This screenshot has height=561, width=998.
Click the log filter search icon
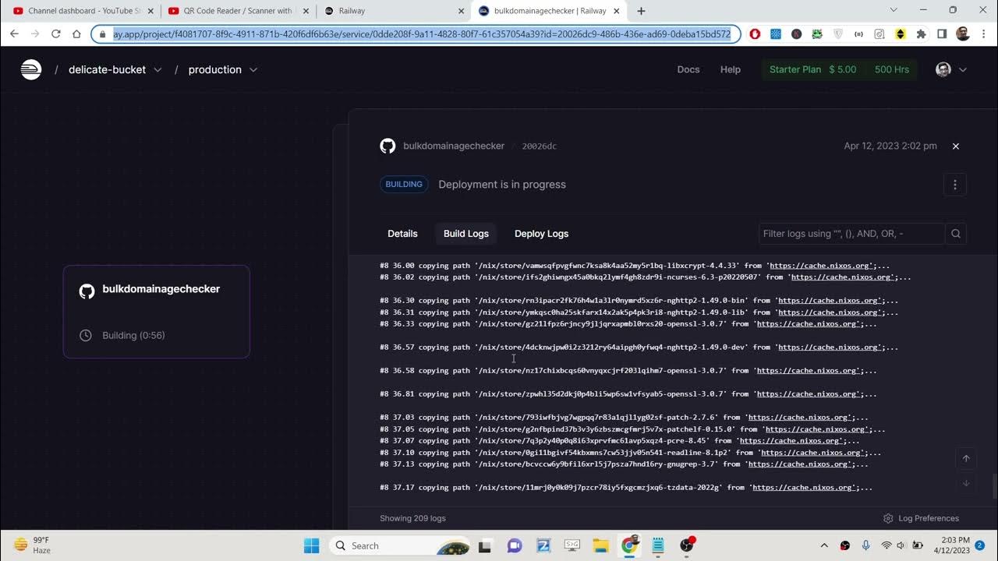point(956,234)
